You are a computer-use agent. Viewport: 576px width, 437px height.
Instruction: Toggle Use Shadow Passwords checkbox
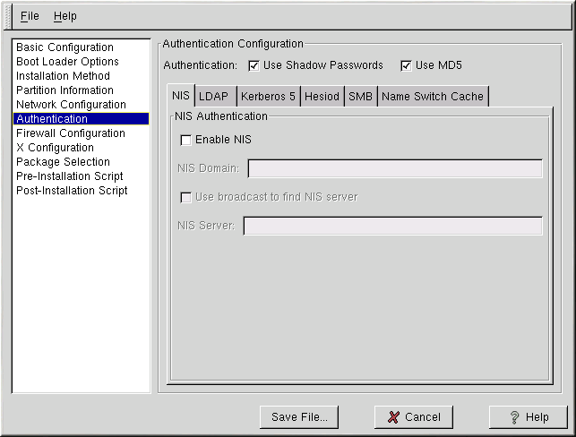click(254, 65)
